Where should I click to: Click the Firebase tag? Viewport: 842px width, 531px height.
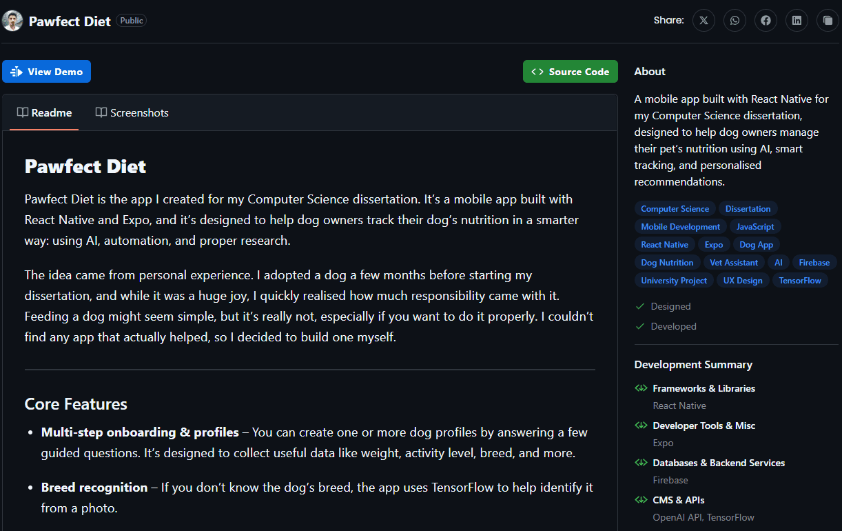[814, 263]
